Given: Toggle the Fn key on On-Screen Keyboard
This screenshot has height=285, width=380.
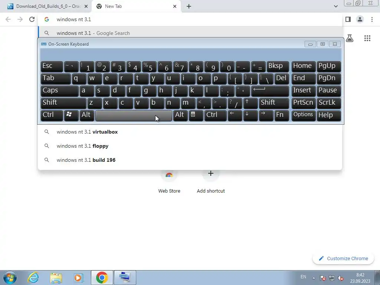Looking at the screenshot, I should pyautogui.click(x=282, y=115).
